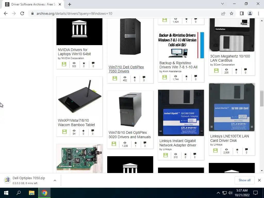The width and height of the screenshot is (264, 198).
Task: Click Show all downloads button
Action: point(244,180)
